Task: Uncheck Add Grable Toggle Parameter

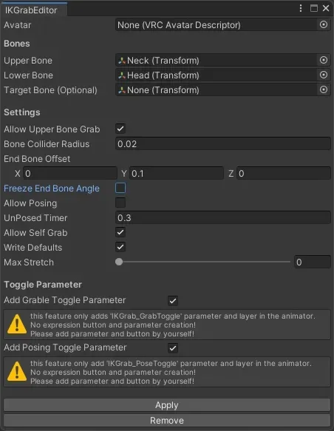Action: point(173,301)
